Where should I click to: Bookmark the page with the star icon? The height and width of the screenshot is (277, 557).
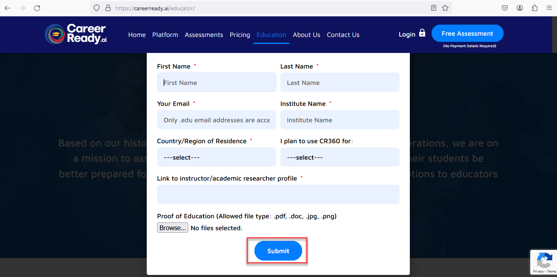[445, 7]
